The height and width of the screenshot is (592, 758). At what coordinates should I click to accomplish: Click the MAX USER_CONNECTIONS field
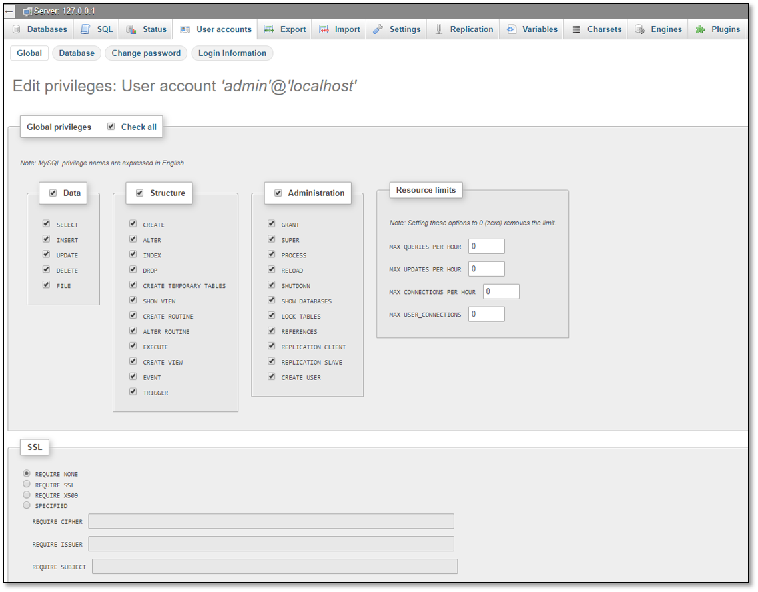(x=486, y=315)
